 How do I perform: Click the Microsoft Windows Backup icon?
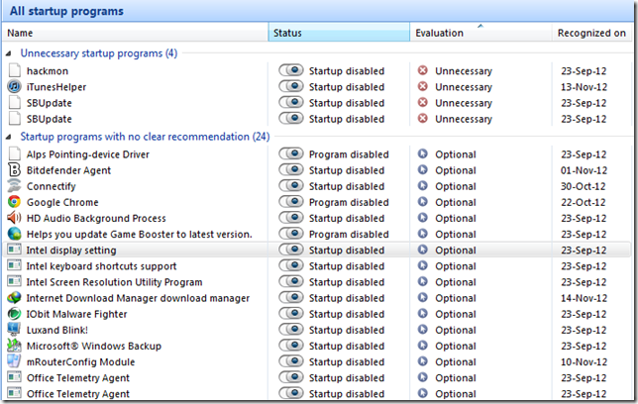click(x=14, y=346)
